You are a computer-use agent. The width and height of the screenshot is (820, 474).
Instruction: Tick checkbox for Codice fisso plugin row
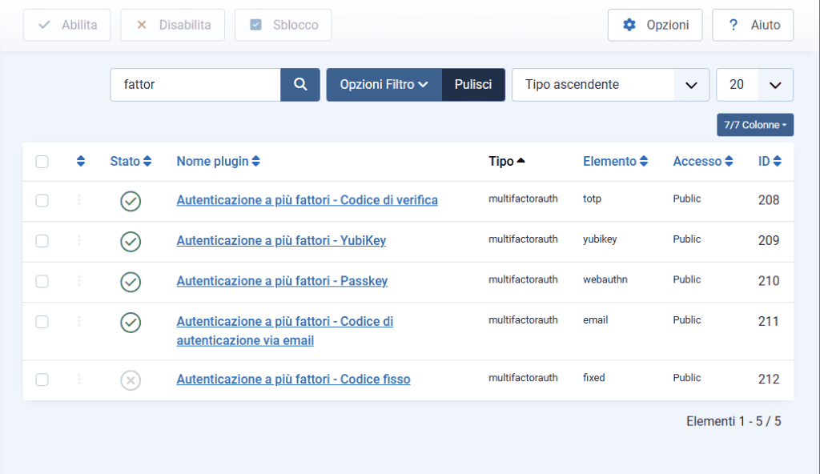tap(42, 380)
